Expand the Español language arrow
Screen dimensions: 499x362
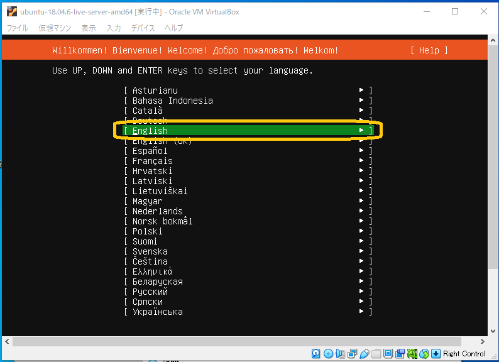tap(361, 151)
